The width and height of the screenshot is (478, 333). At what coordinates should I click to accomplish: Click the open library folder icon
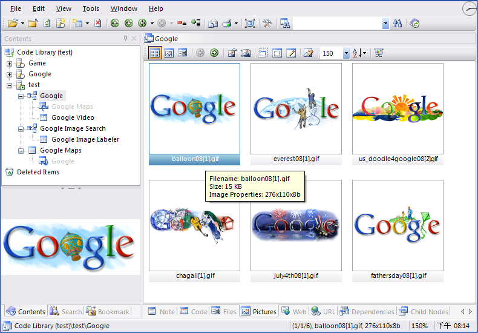(x=13, y=23)
